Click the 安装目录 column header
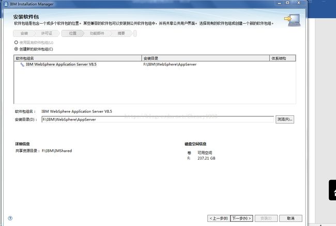 tap(206, 58)
